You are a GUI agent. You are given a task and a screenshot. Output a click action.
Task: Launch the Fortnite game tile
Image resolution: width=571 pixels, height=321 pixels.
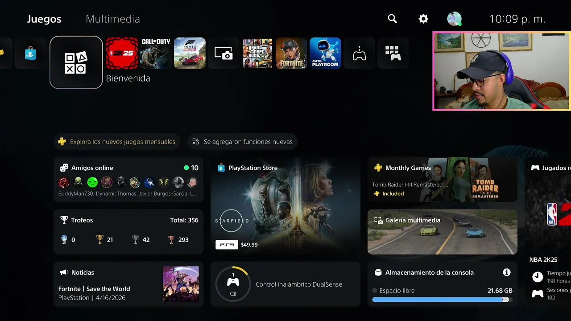[x=291, y=53]
